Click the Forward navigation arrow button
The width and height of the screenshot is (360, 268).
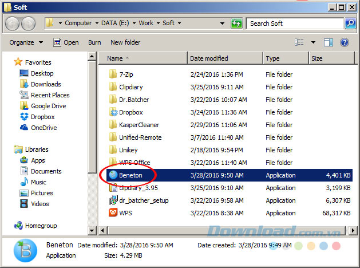click(x=29, y=23)
